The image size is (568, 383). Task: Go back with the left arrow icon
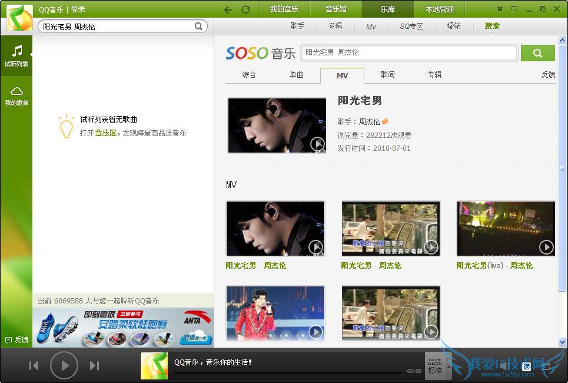[228, 10]
